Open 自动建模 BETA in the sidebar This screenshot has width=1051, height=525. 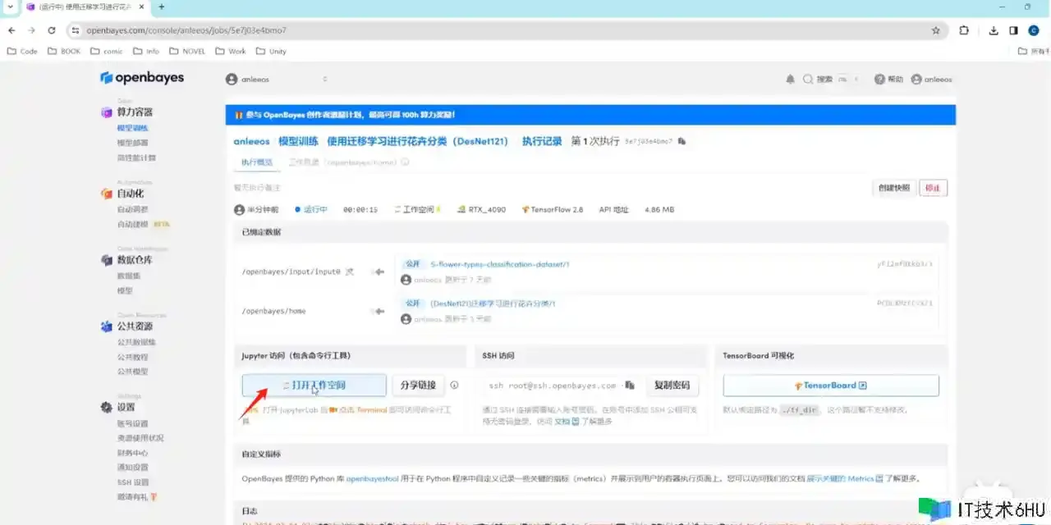point(143,224)
